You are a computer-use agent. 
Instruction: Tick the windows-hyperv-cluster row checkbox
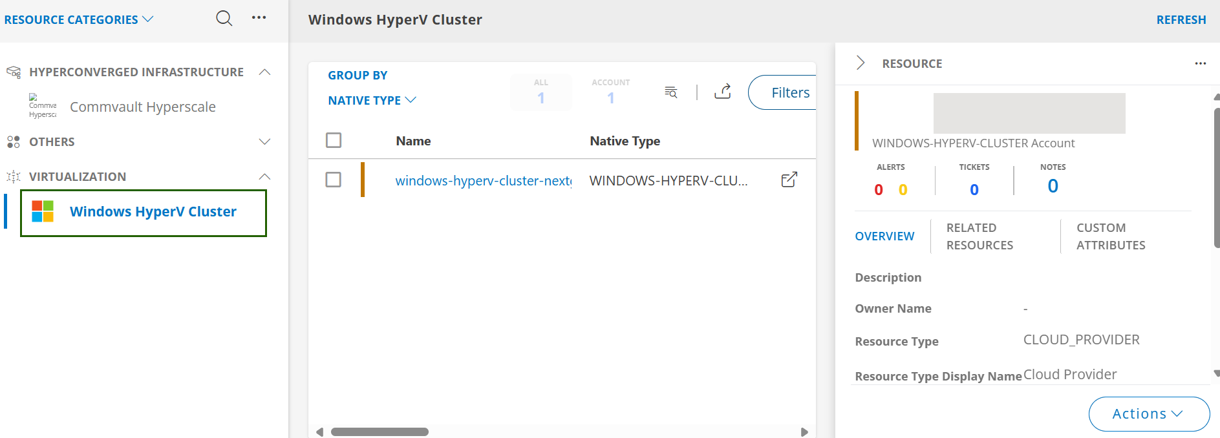coord(334,180)
